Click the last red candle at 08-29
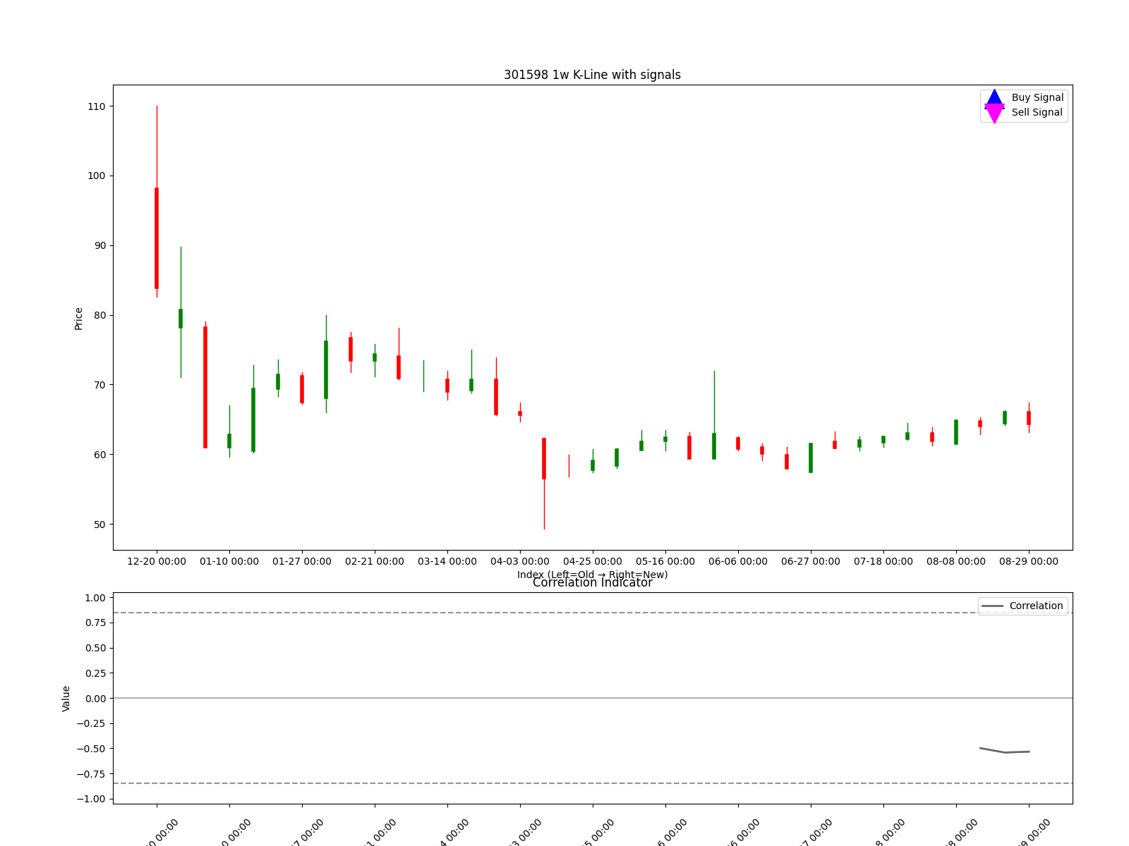 point(1029,418)
